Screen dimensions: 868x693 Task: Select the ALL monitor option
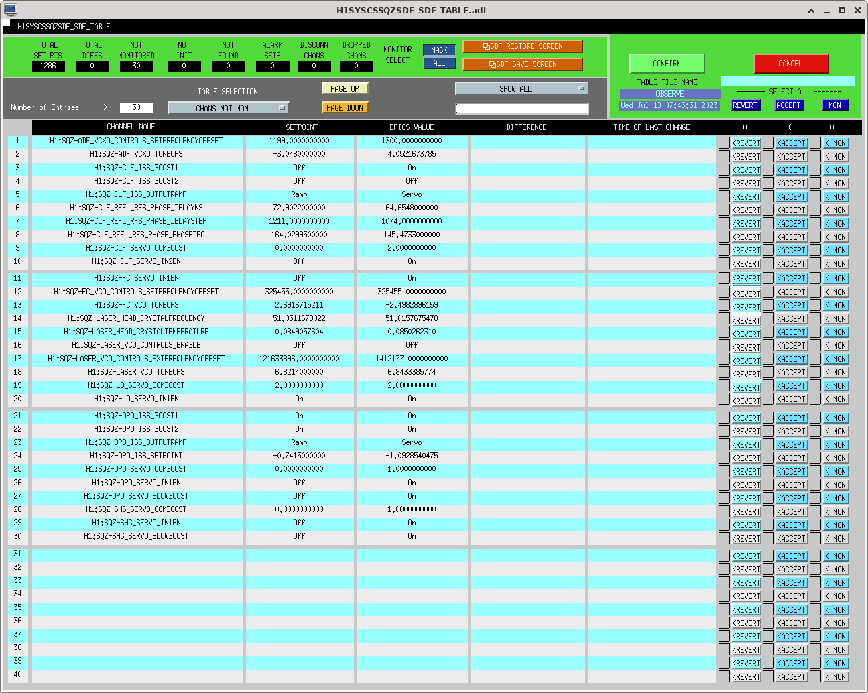pyautogui.click(x=439, y=63)
